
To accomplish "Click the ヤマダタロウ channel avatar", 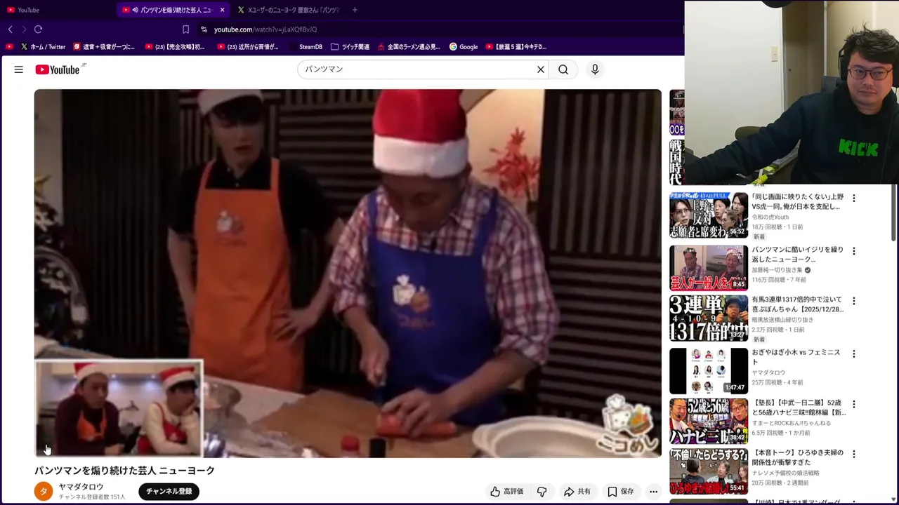I will pos(44,491).
